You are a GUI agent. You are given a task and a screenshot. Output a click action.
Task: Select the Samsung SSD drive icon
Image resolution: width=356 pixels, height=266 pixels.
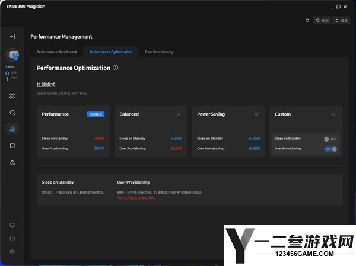tap(12, 55)
